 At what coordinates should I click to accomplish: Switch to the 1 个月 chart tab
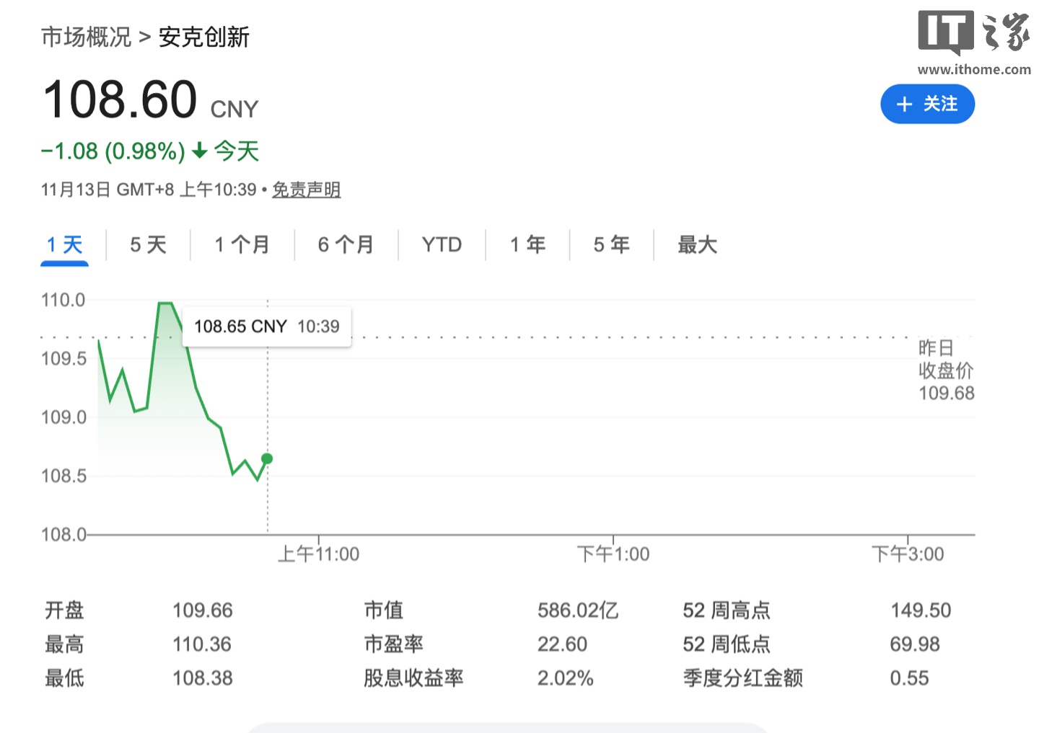click(242, 245)
